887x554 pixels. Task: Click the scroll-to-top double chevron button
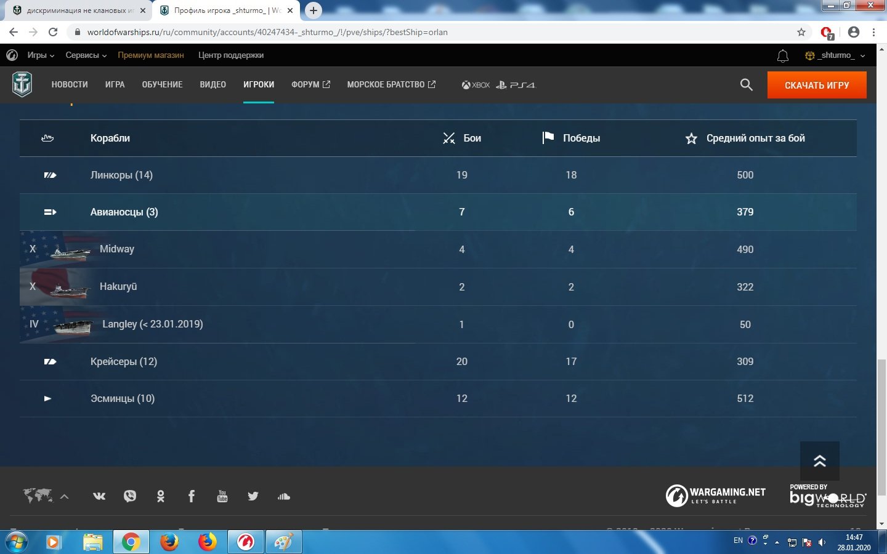tap(819, 461)
